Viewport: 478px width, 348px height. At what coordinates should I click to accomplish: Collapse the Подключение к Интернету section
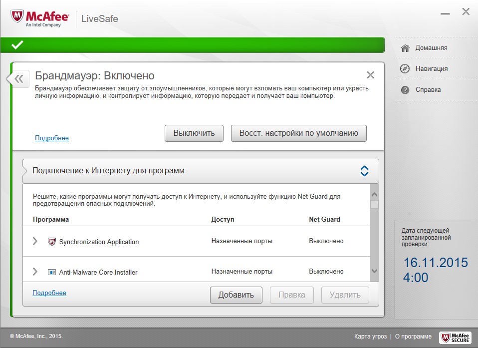pos(364,171)
